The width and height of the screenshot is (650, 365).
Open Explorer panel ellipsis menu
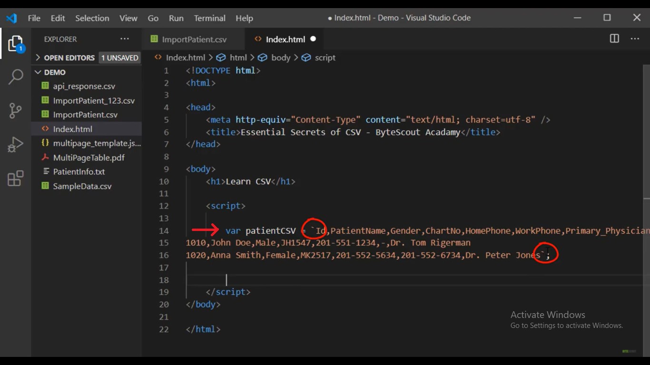click(125, 39)
